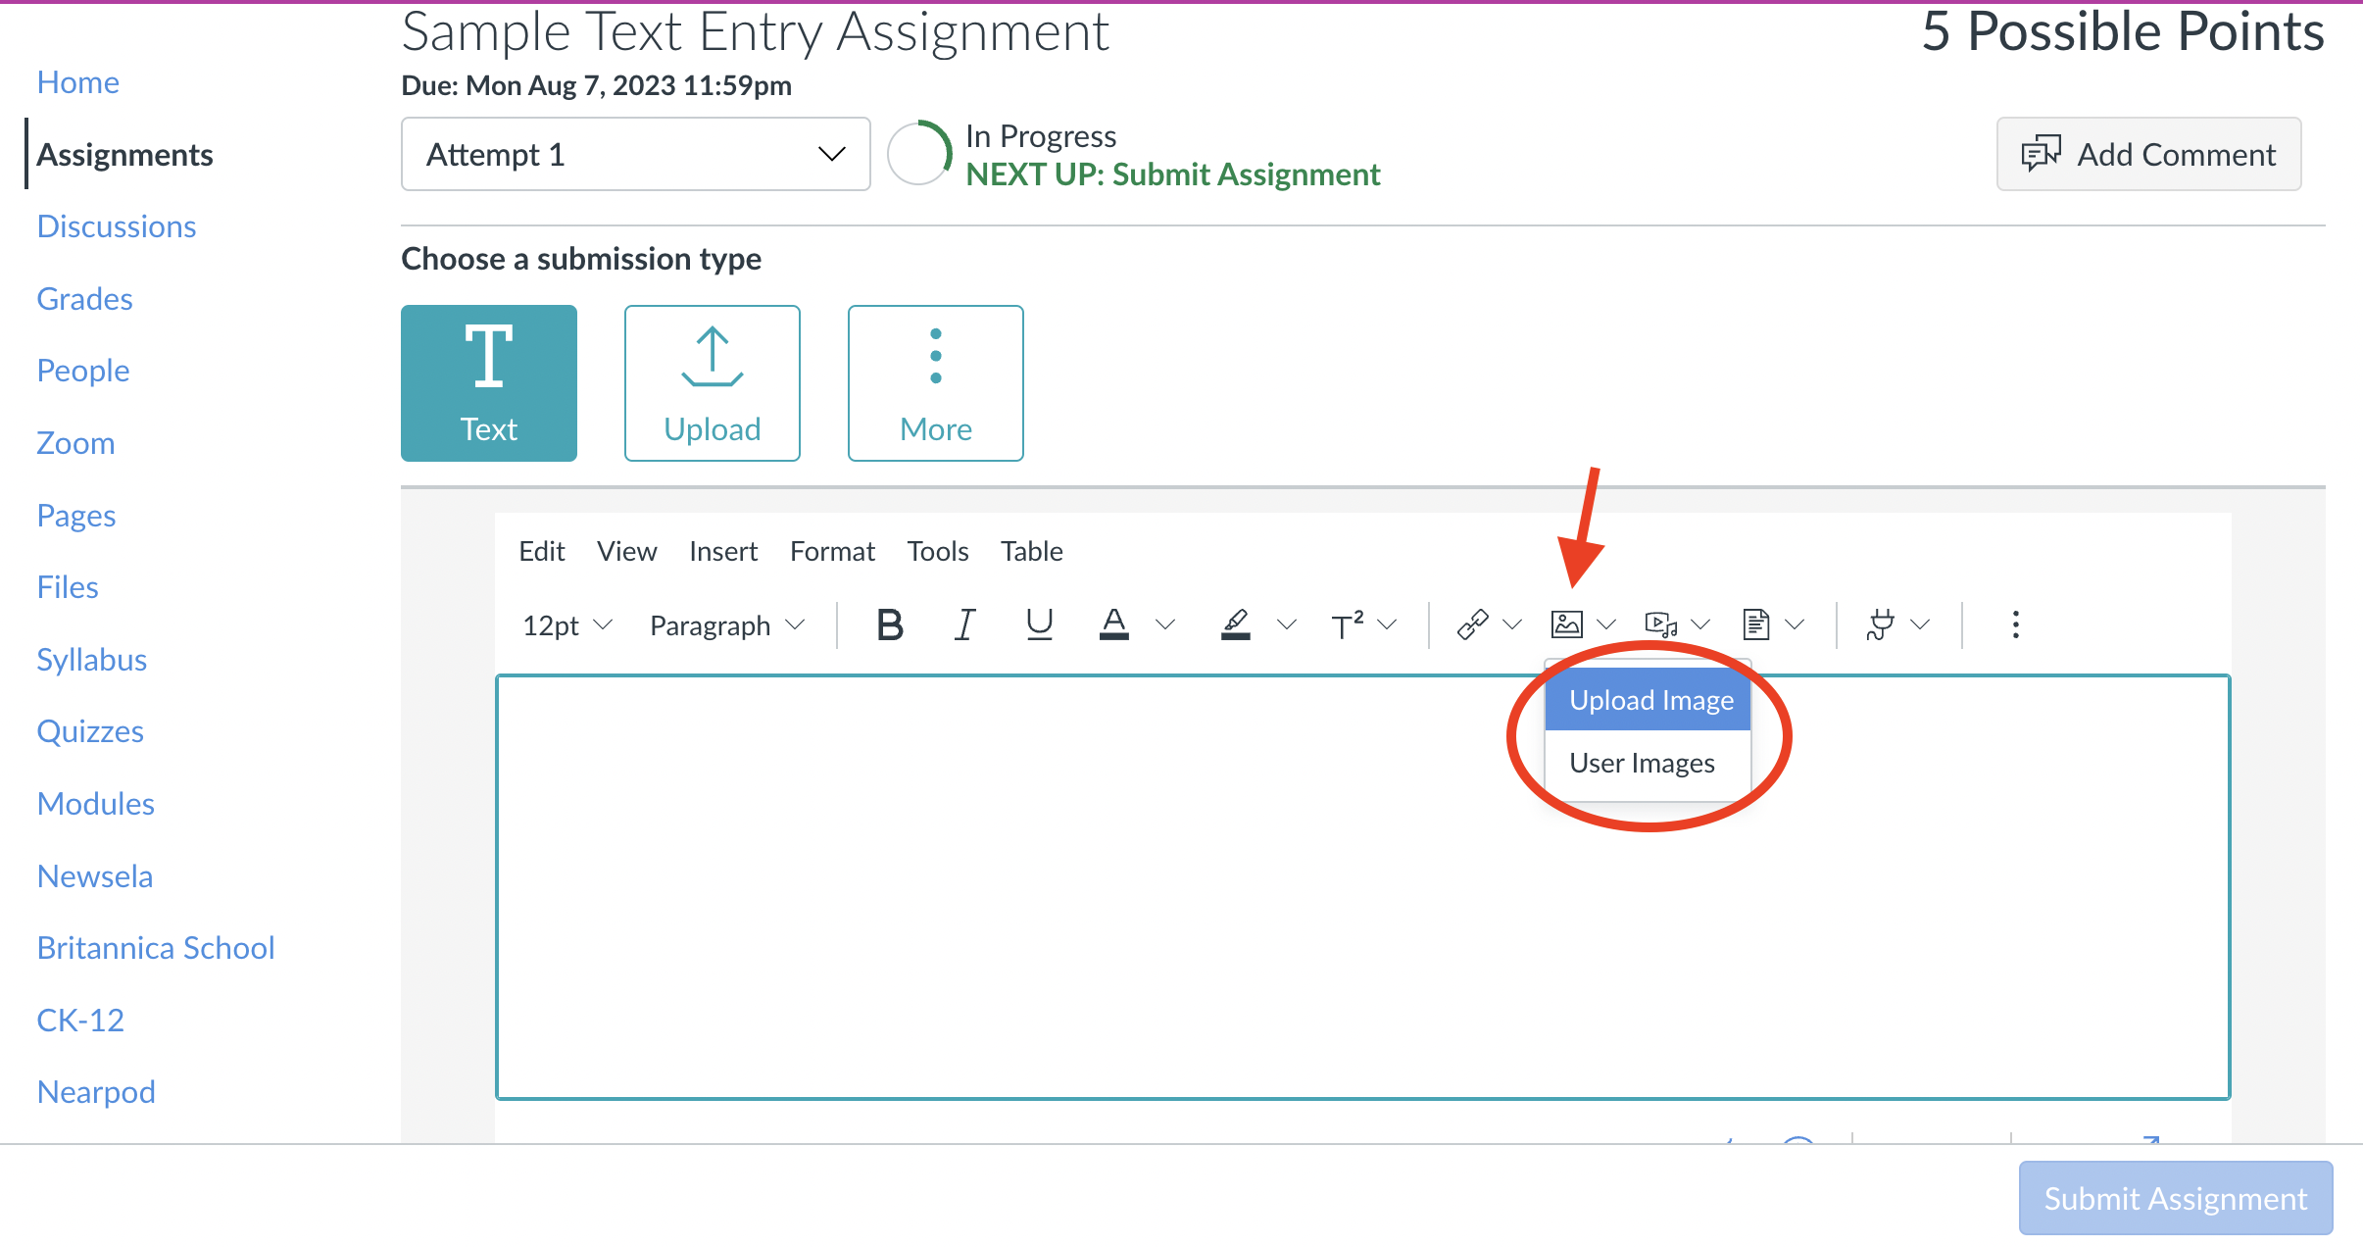The height and width of the screenshot is (1247, 2363).
Task: Choose User Images from the menu
Action: click(1643, 763)
